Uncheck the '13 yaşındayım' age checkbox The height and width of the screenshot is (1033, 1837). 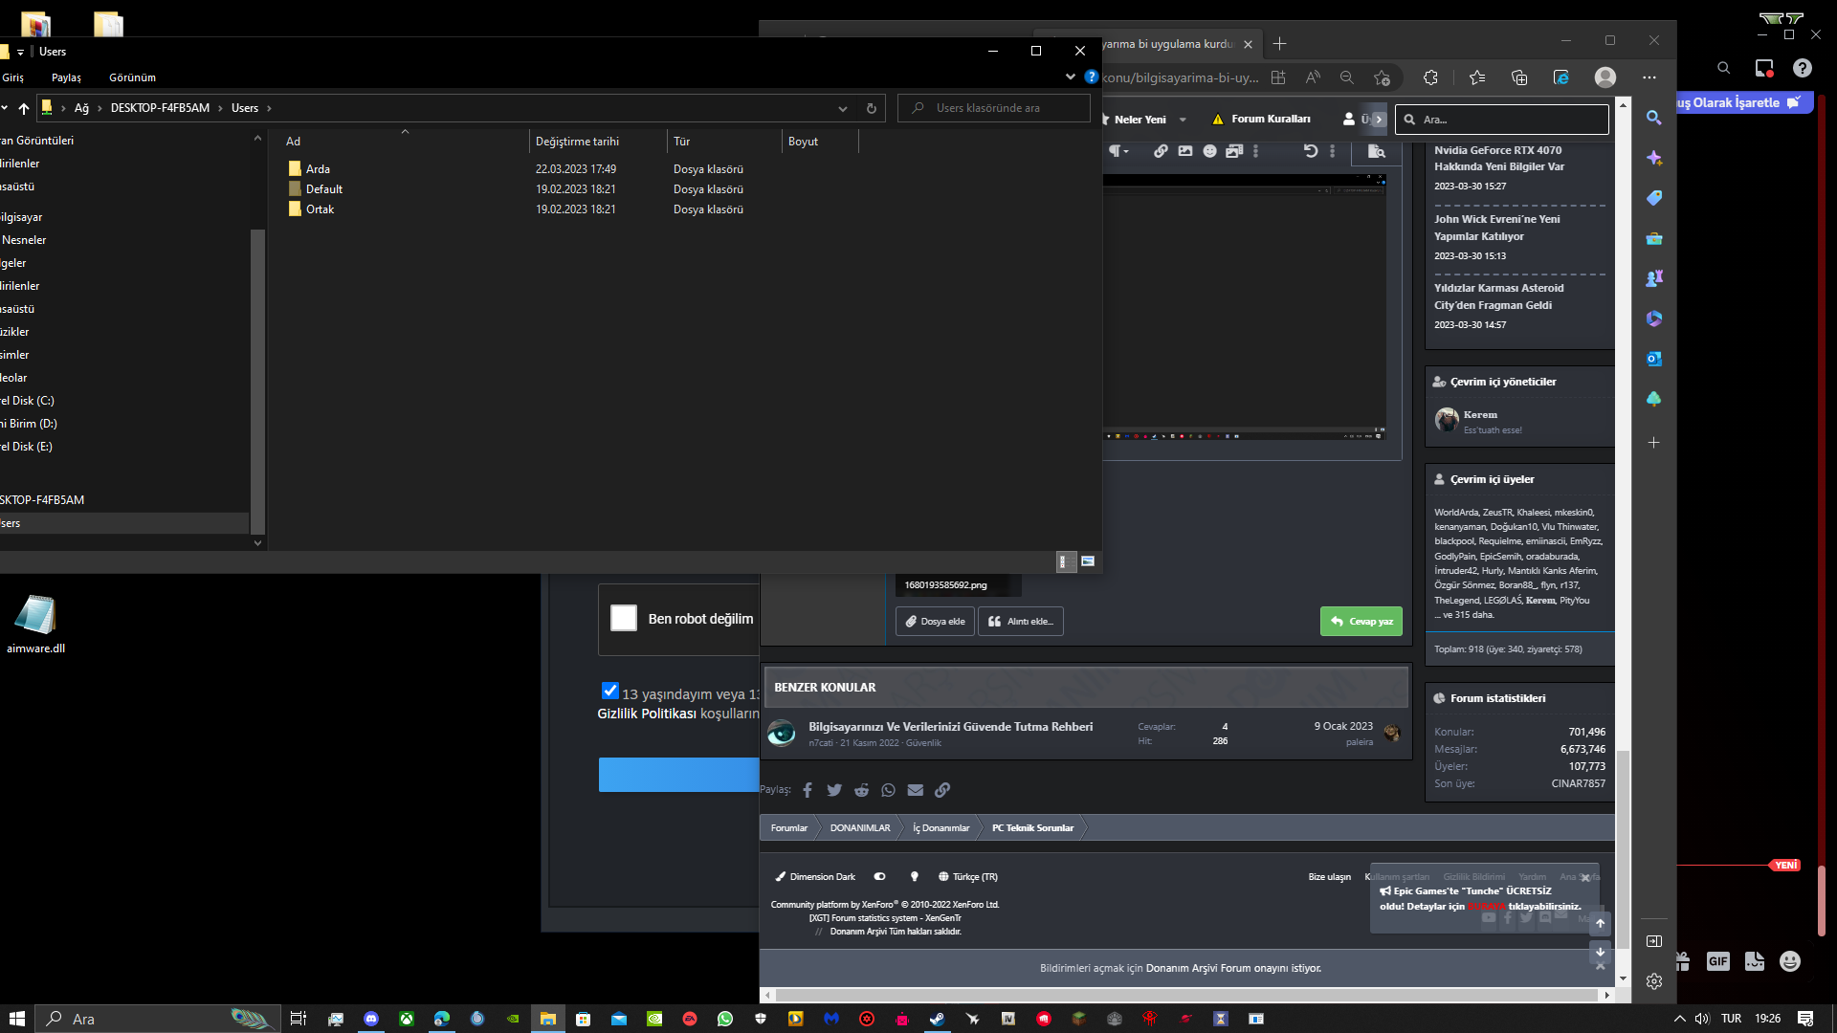click(610, 691)
